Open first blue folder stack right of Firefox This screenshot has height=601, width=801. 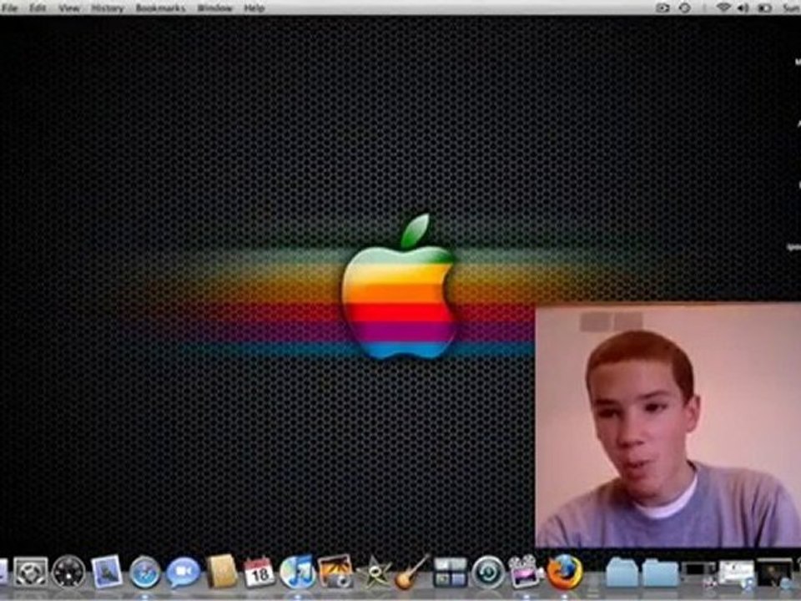point(622,573)
